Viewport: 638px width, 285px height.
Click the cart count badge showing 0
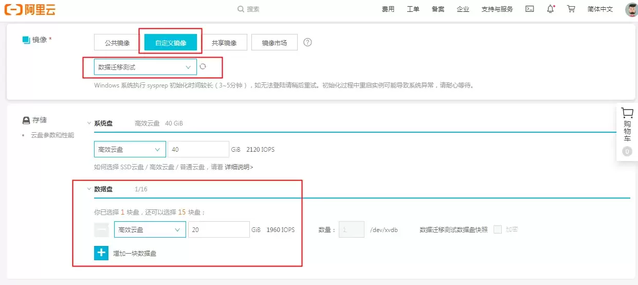point(627,152)
